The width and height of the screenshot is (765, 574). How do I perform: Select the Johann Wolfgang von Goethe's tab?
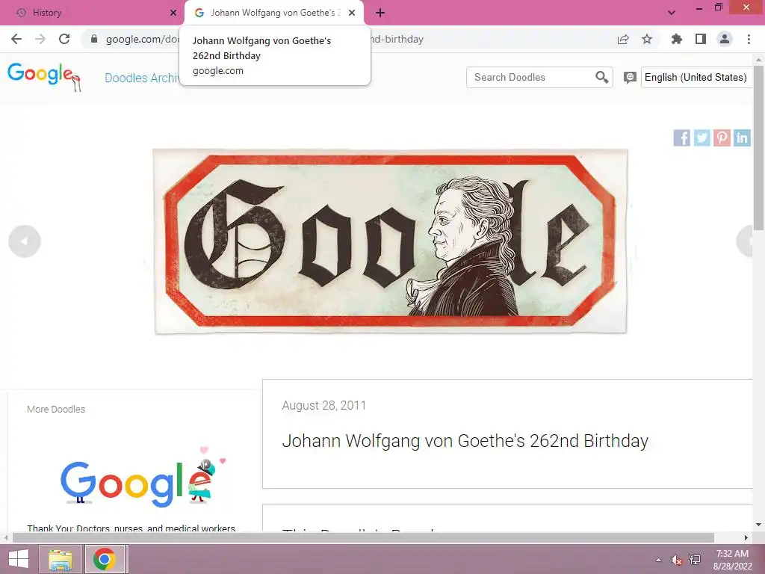(x=273, y=13)
